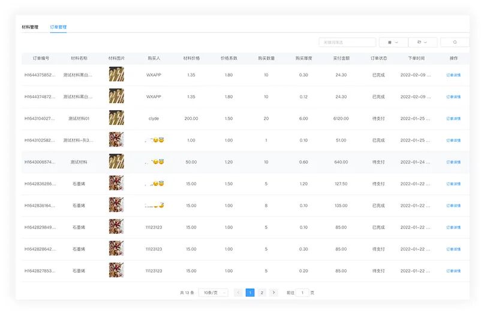Open 订单详情 for order H1642836286

click(453, 184)
